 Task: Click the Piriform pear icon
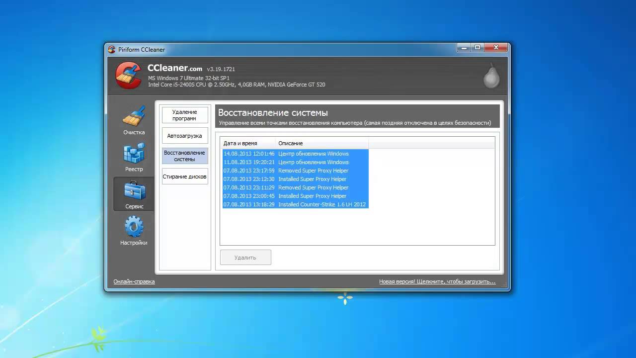pos(491,76)
